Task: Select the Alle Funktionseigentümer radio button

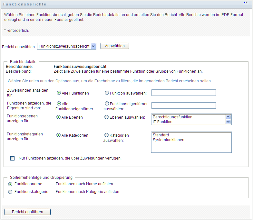Action: click(x=59, y=103)
